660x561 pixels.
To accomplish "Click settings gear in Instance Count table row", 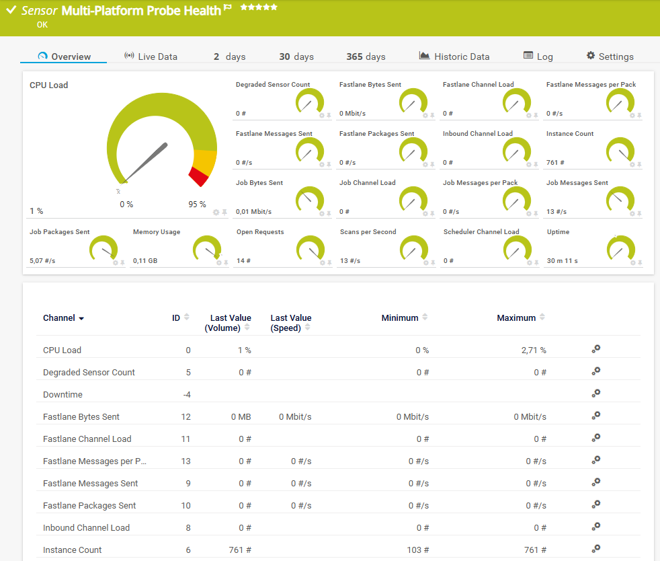I will pyautogui.click(x=595, y=549).
